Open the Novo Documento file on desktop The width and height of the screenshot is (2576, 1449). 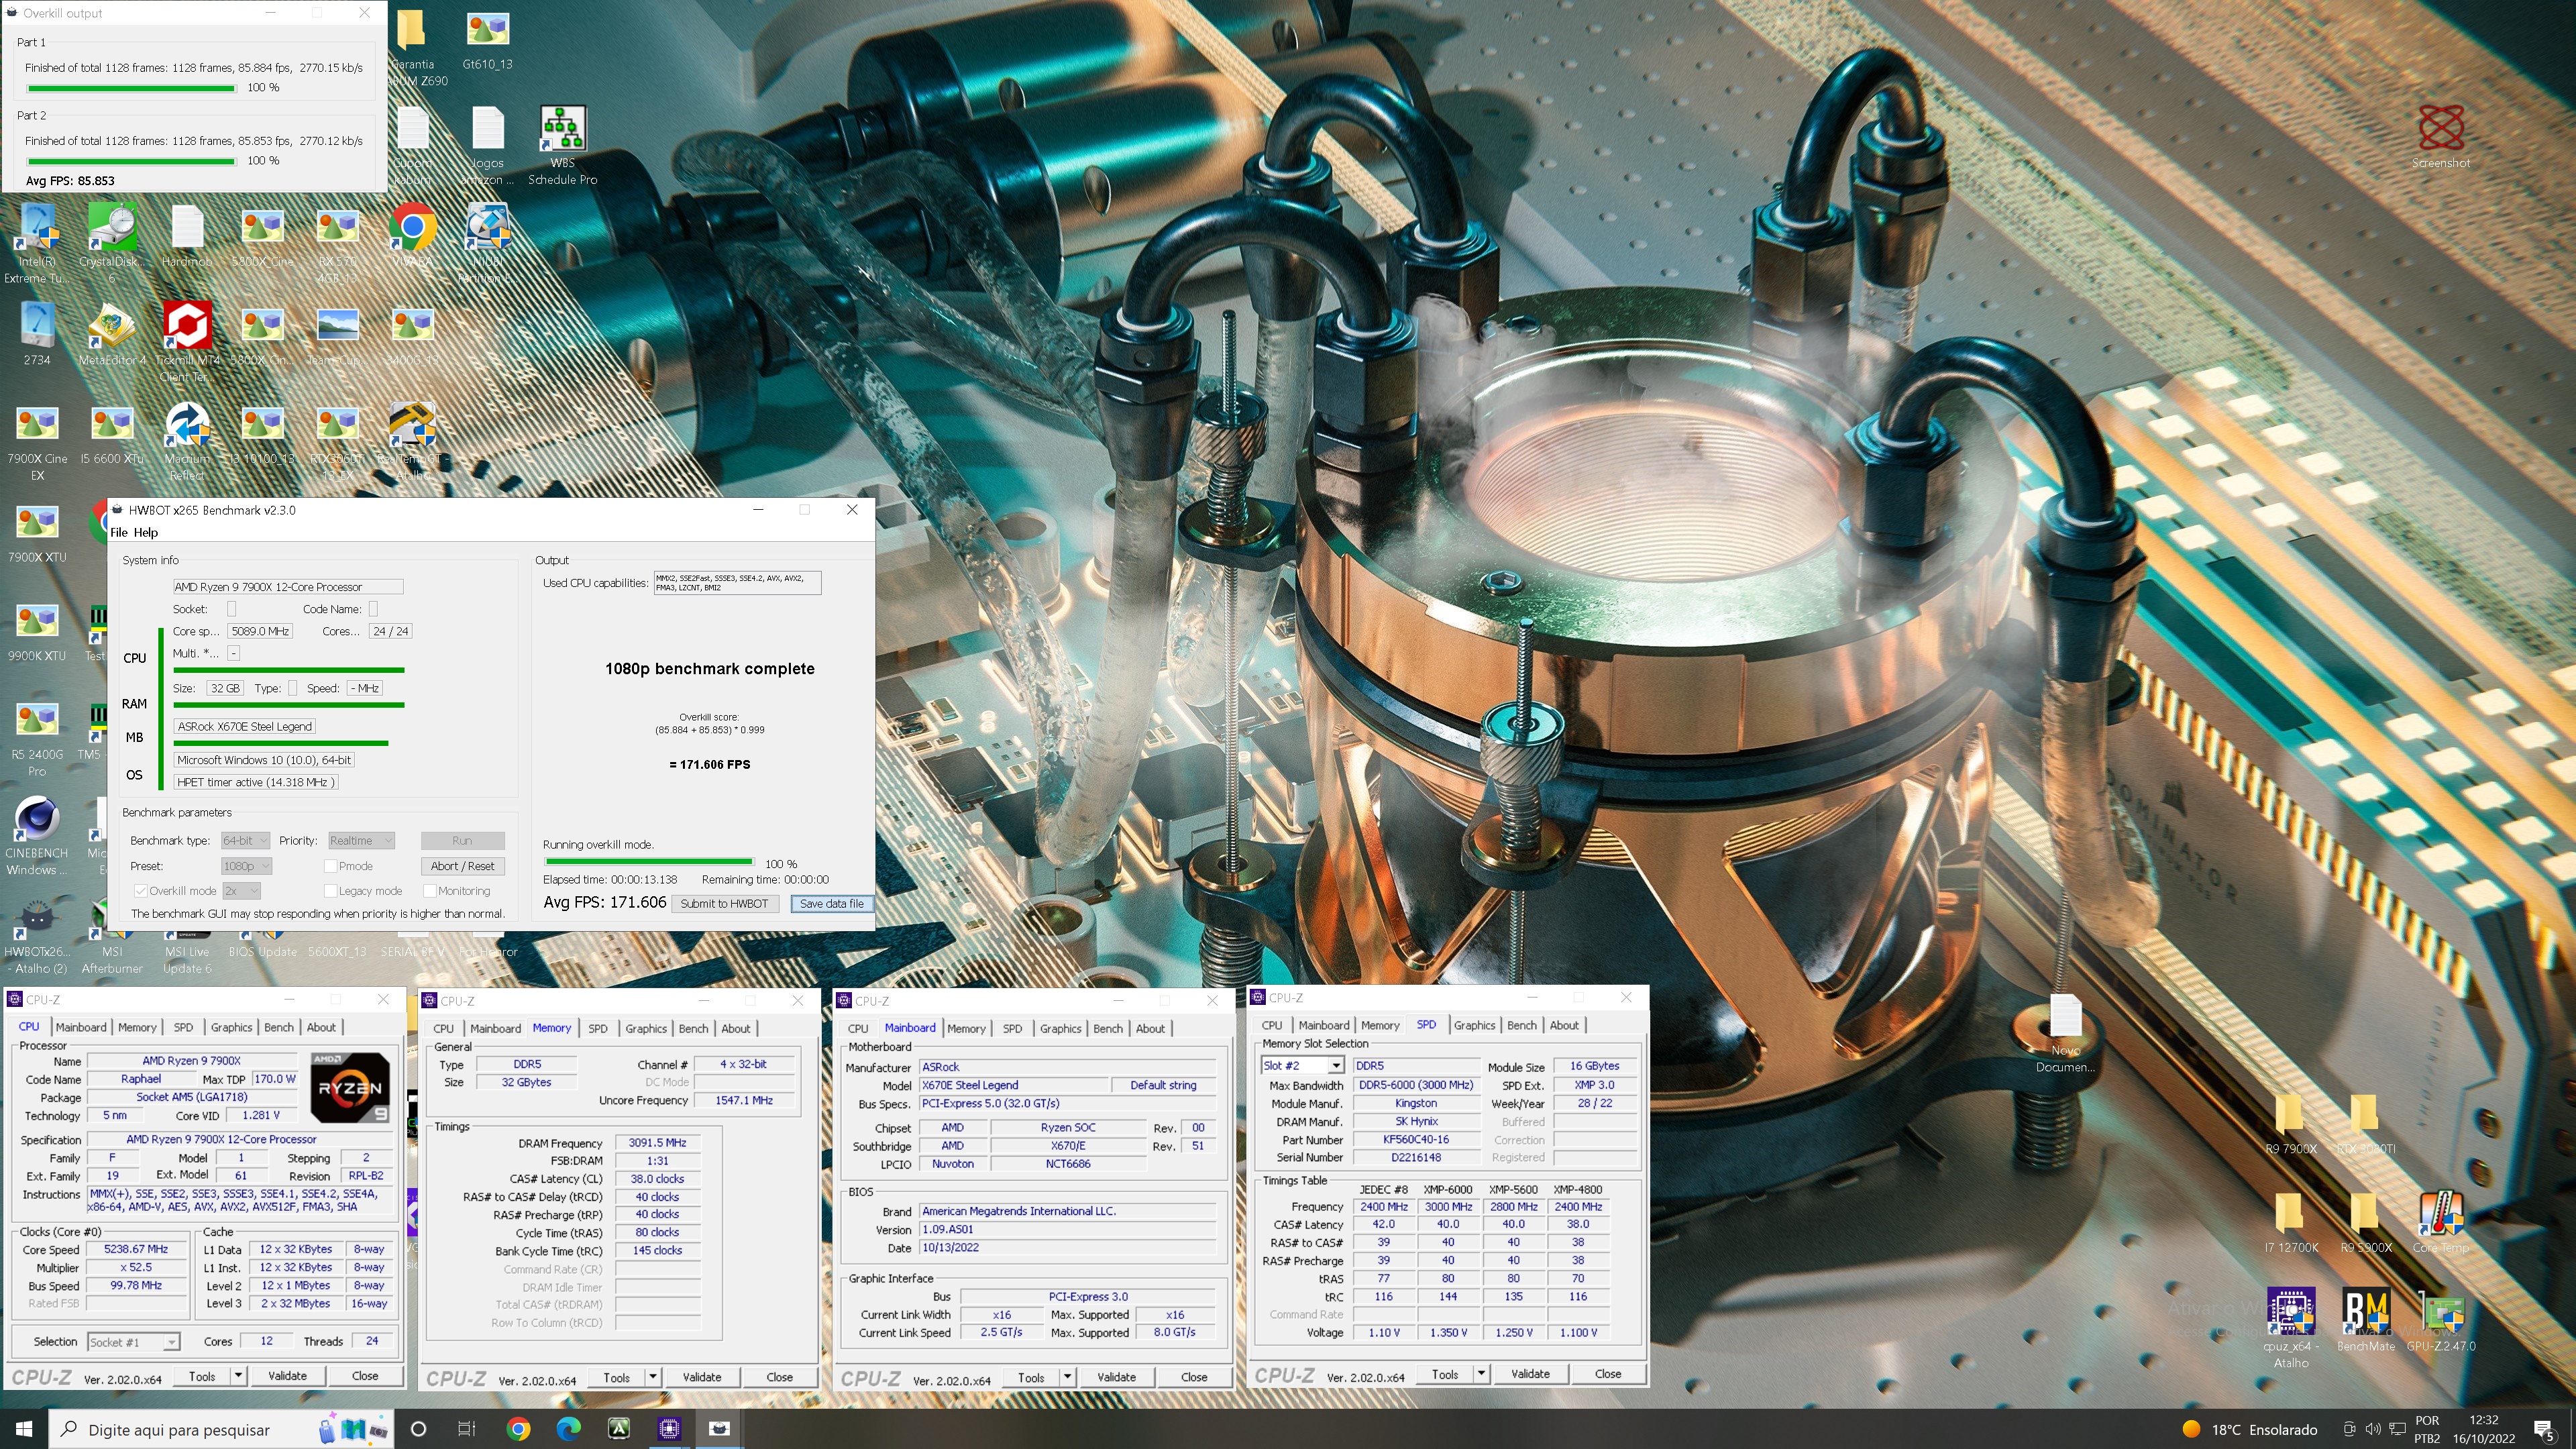click(2065, 1033)
